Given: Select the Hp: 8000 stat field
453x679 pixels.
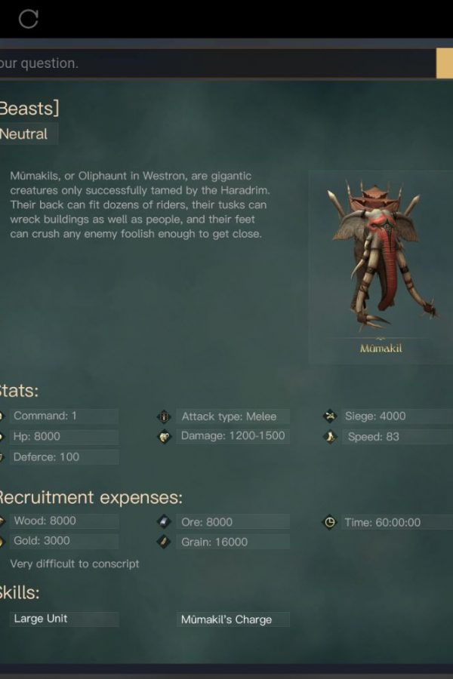Looking at the screenshot, I should coord(64,437).
